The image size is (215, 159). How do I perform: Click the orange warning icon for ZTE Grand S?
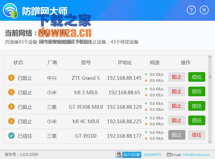click(11, 78)
